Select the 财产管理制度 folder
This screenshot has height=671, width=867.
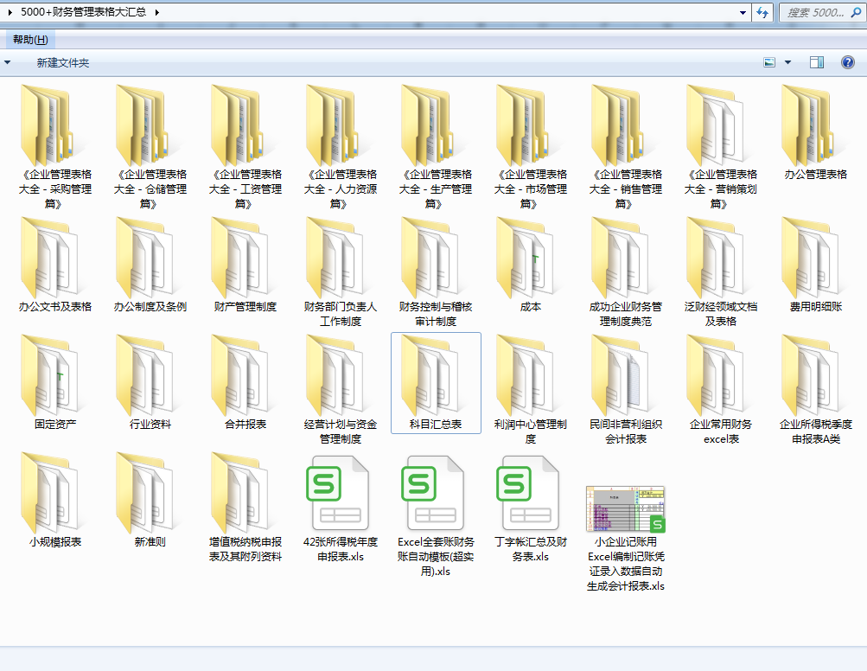coord(245,265)
